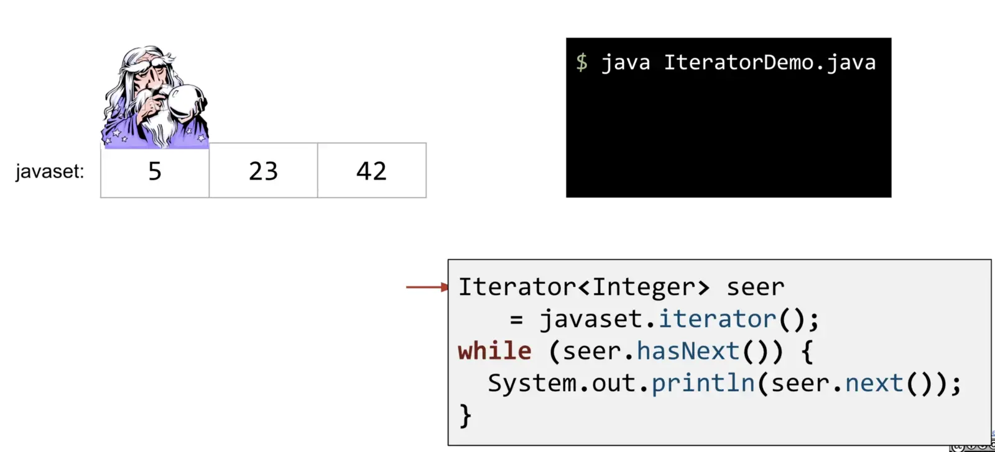Click the blue next method name

(874, 384)
